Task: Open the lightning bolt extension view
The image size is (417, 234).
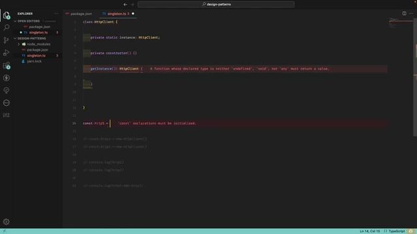Action: click(7, 78)
